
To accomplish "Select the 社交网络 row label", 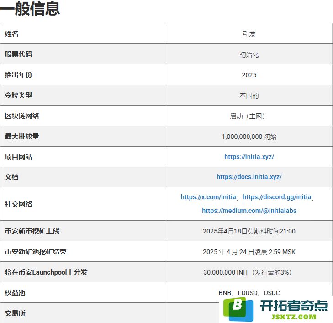I will tap(18, 204).
